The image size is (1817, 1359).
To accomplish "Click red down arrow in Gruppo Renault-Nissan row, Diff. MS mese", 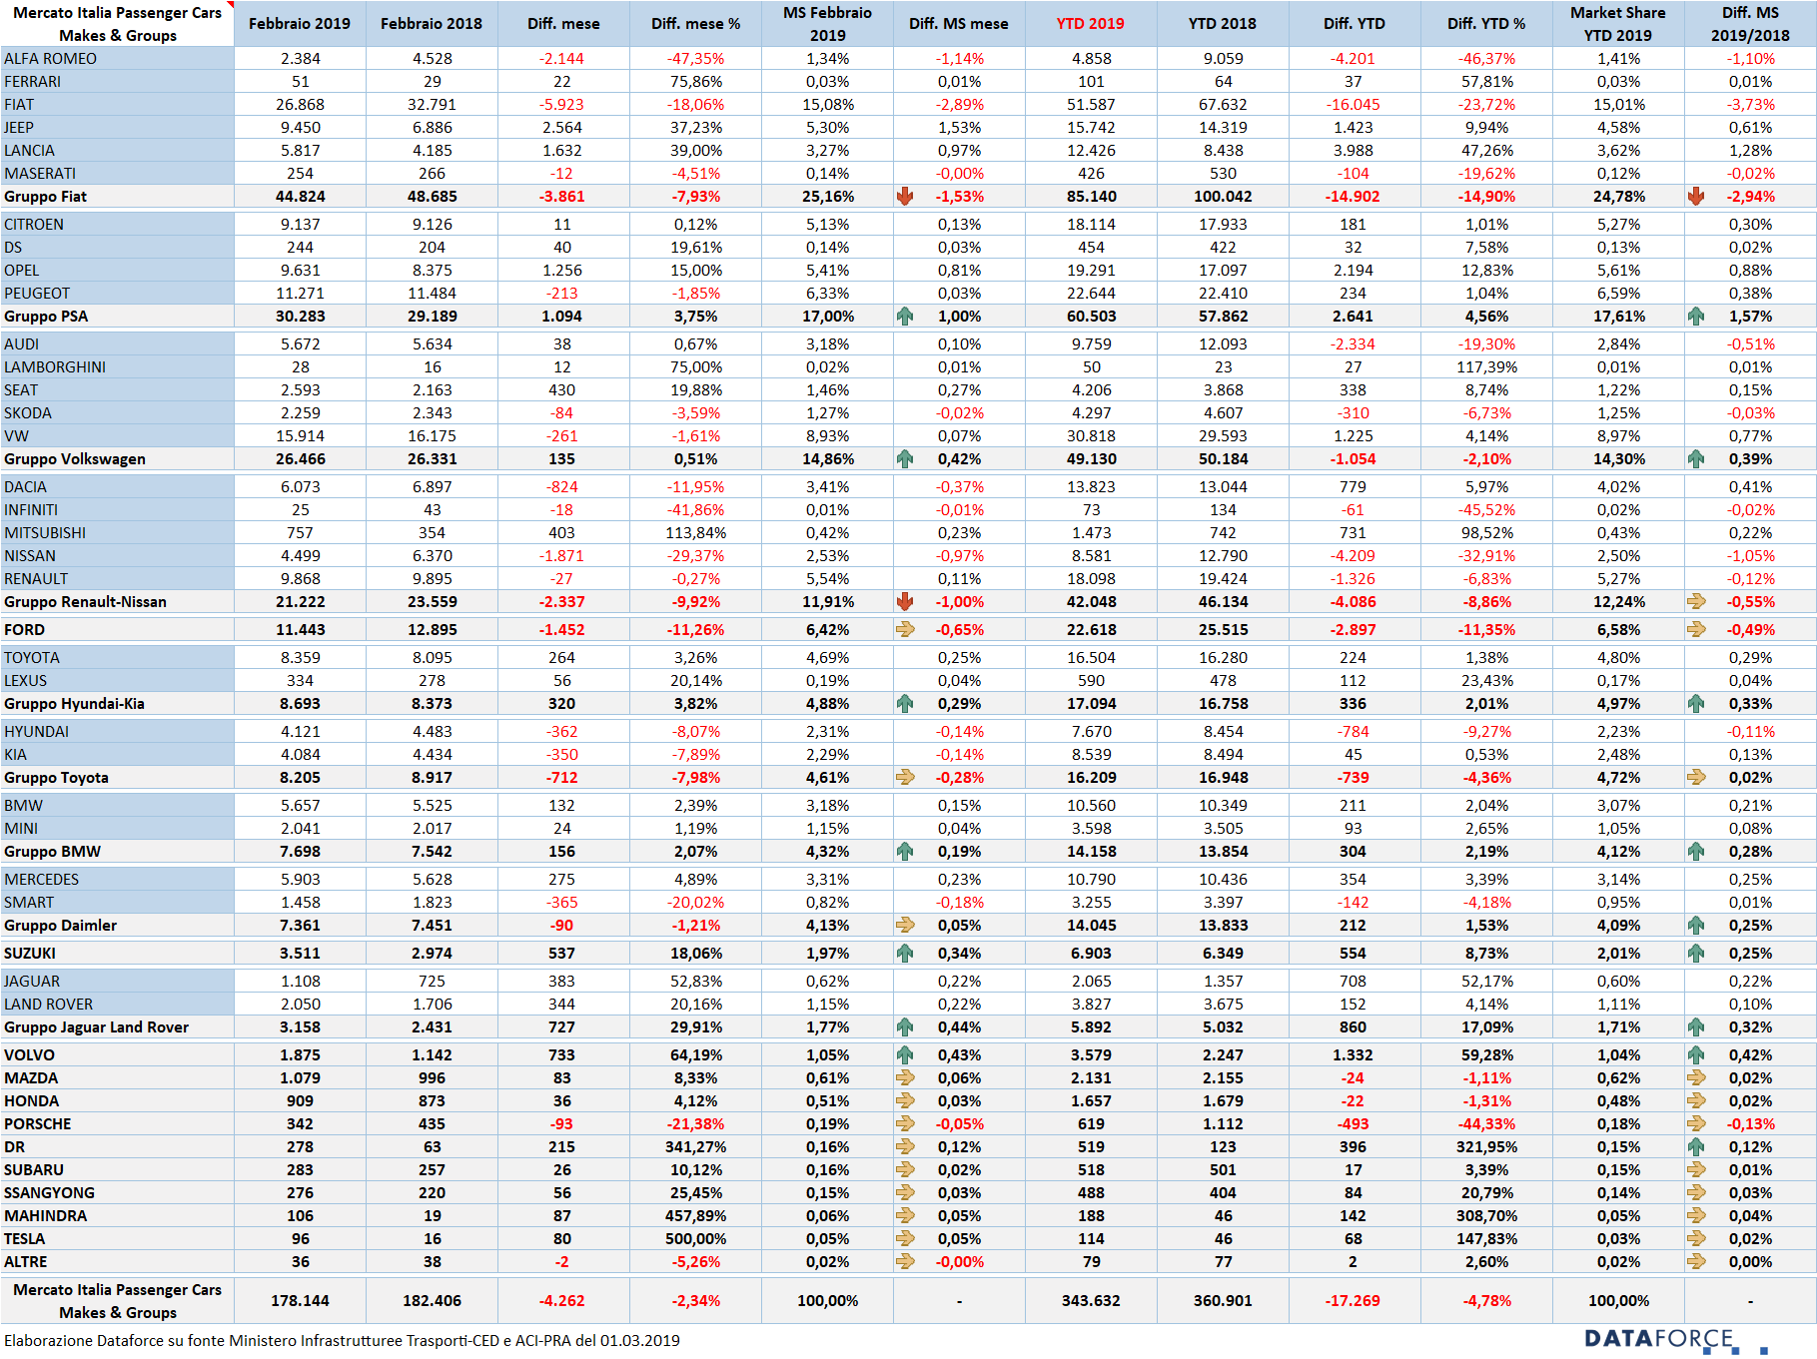I will (x=905, y=602).
